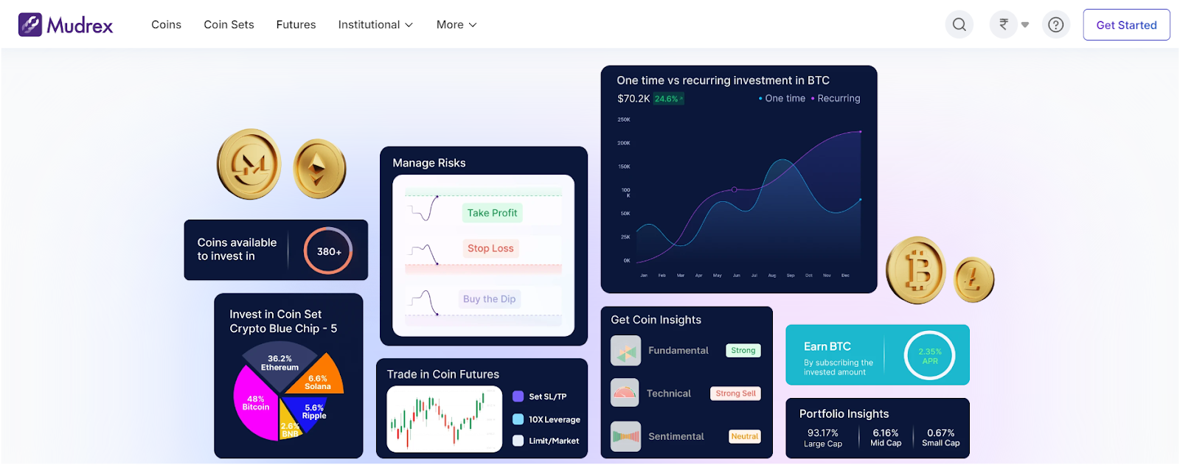Screen dimensions: 1180x465
Task: Click the Buy the Dip label
Action: [489, 298]
